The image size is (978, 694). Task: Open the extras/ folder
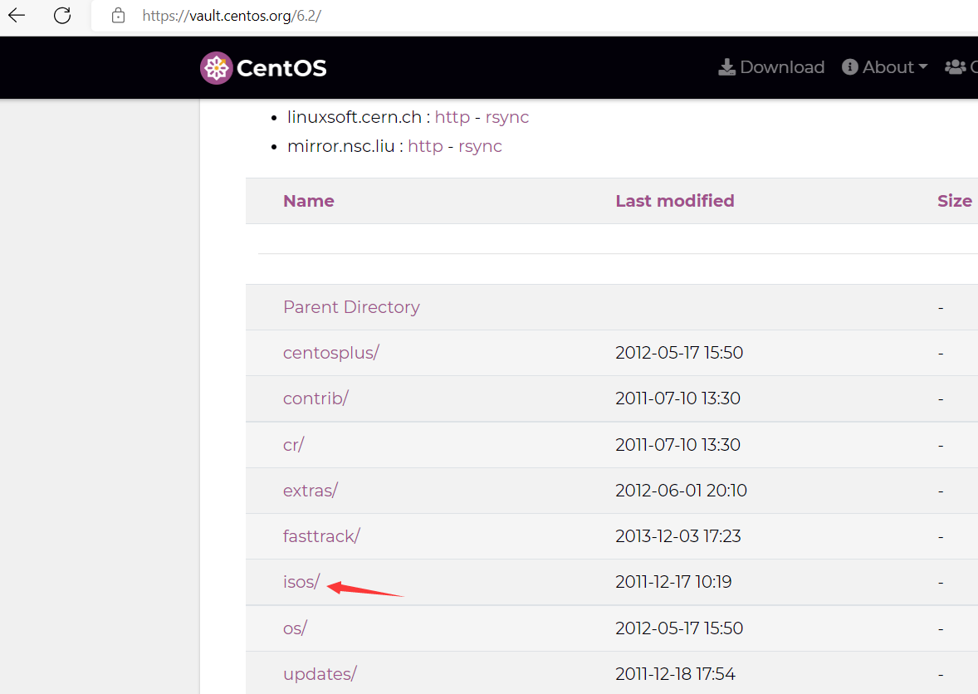tap(310, 490)
